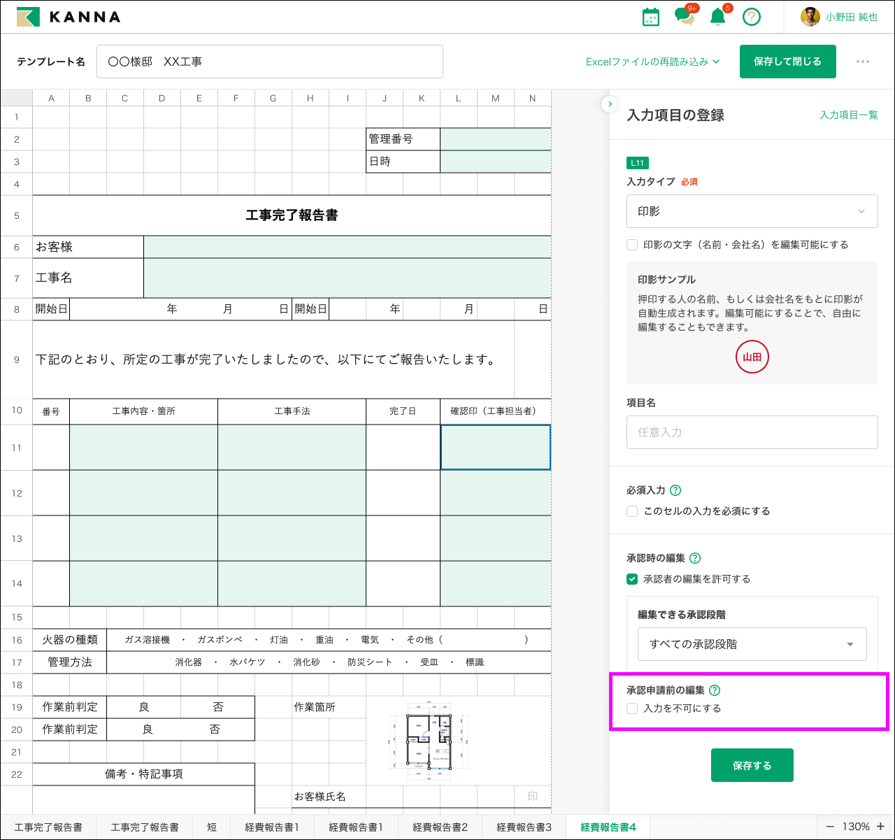
Task: Open the 入力タイプ dropdown showing 印影
Action: pos(752,211)
